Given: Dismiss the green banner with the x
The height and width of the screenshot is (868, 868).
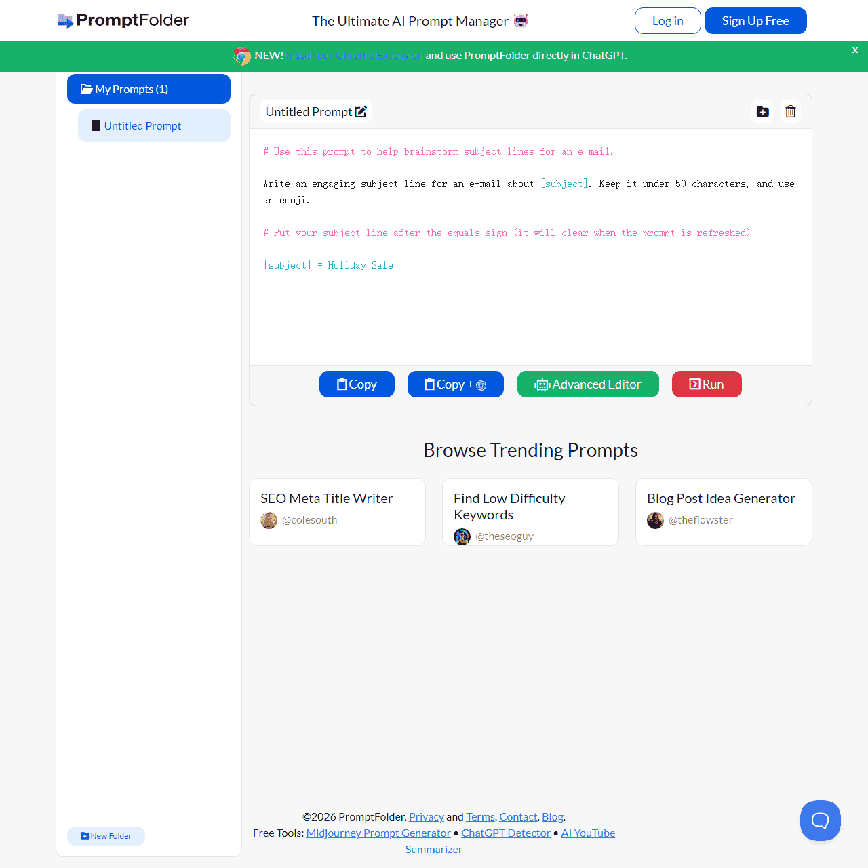Looking at the screenshot, I should (855, 50).
